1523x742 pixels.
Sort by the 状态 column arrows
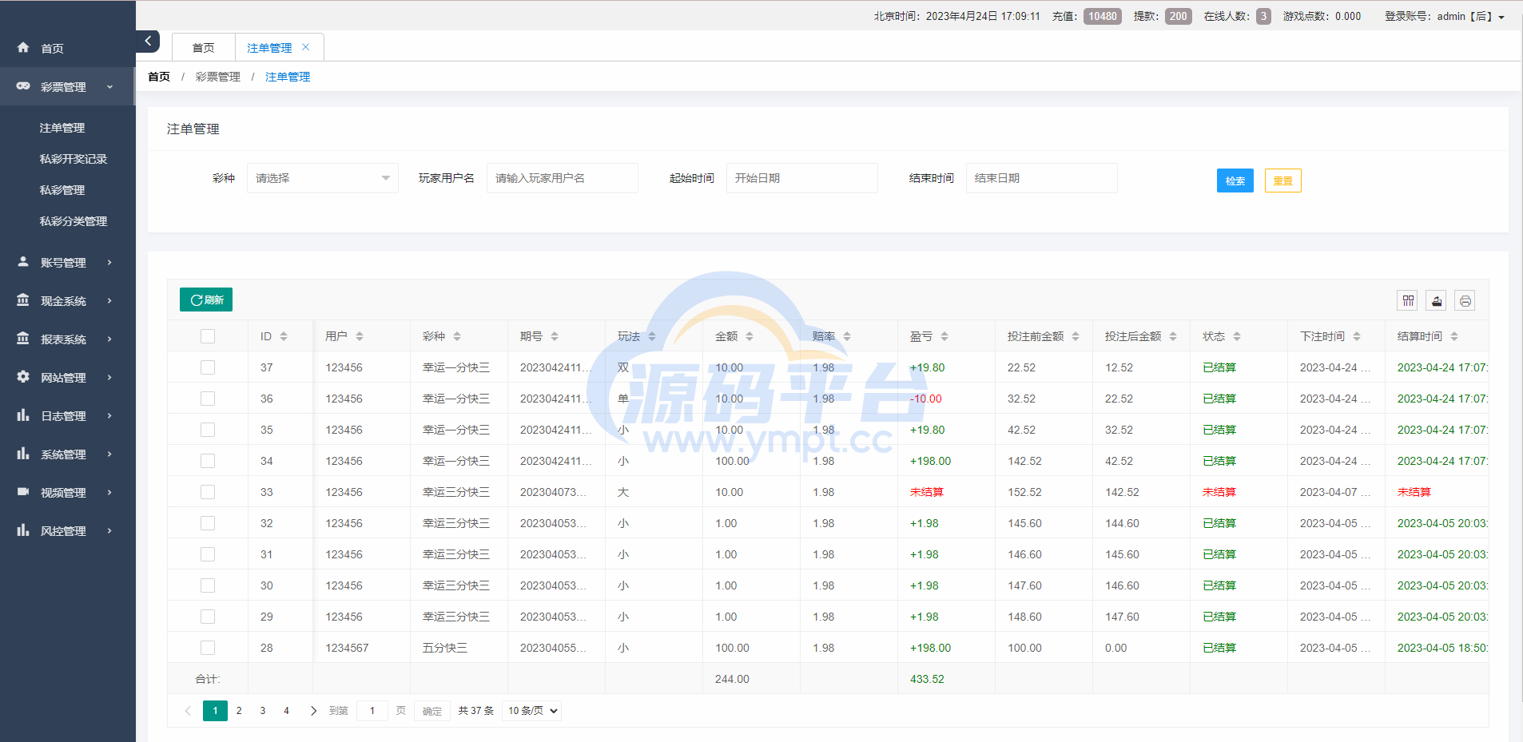[1237, 336]
